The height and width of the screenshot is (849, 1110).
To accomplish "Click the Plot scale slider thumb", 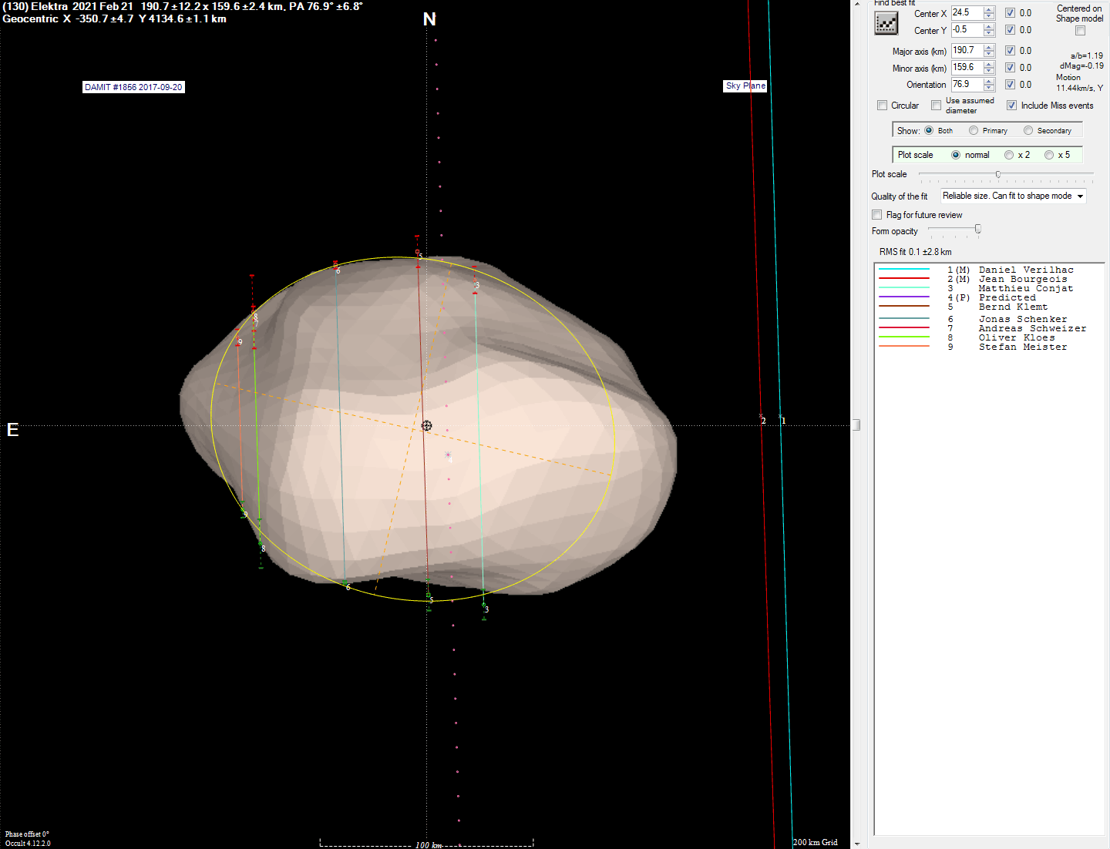I will coord(998,174).
